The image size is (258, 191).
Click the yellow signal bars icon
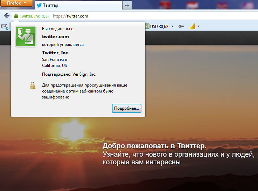click(x=192, y=26)
